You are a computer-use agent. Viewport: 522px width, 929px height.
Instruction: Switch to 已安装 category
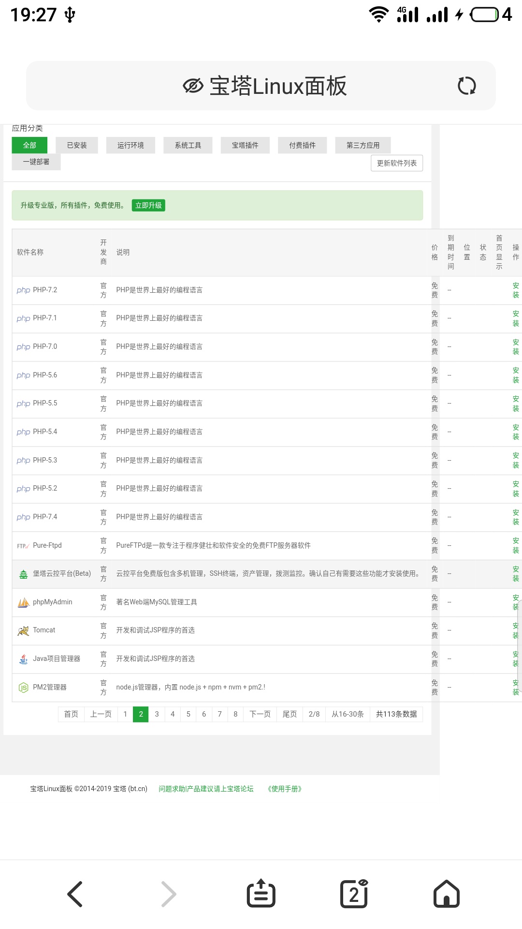tap(77, 145)
